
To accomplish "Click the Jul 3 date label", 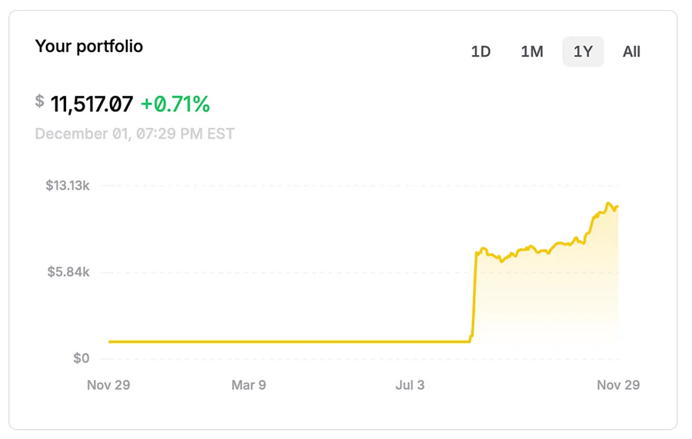I will click(x=410, y=385).
